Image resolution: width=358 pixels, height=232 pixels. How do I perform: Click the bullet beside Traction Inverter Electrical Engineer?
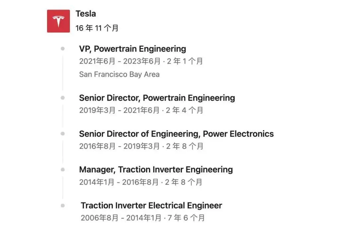point(63,206)
